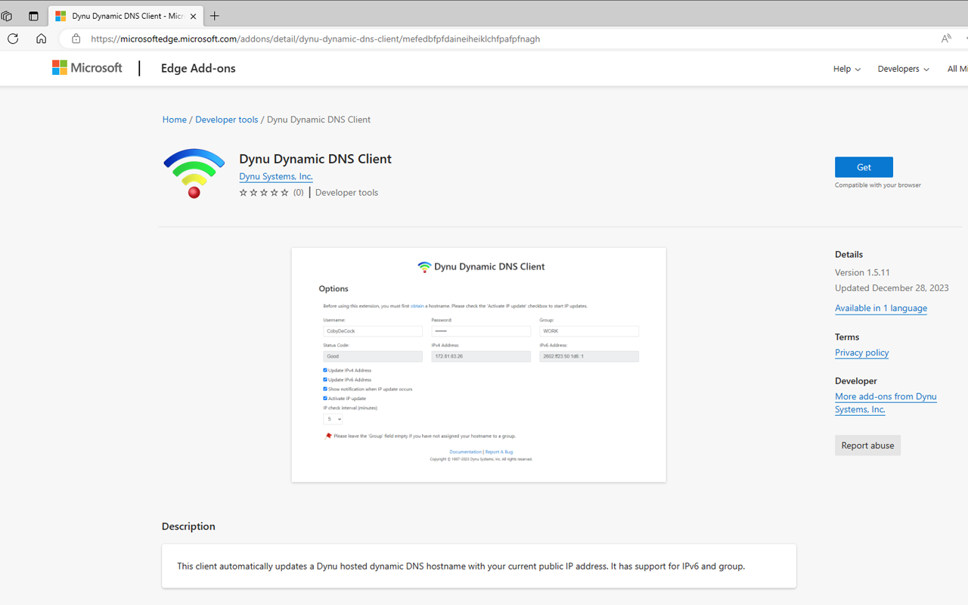
Task: Toggle Read aloud icon in the address bar
Action: [x=946, y=39]
